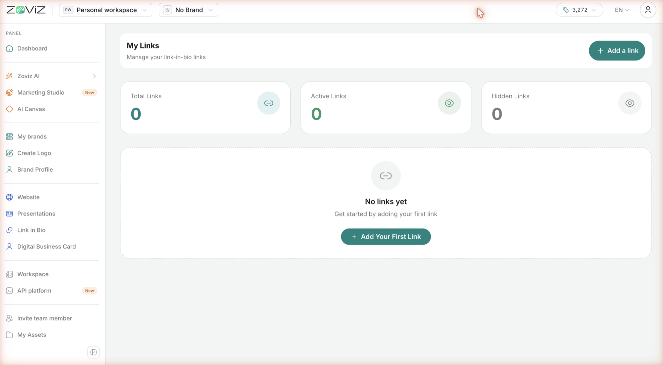The image size is (663, 365).
Task: Click the API platform New badge
Action: pos(89,291)
